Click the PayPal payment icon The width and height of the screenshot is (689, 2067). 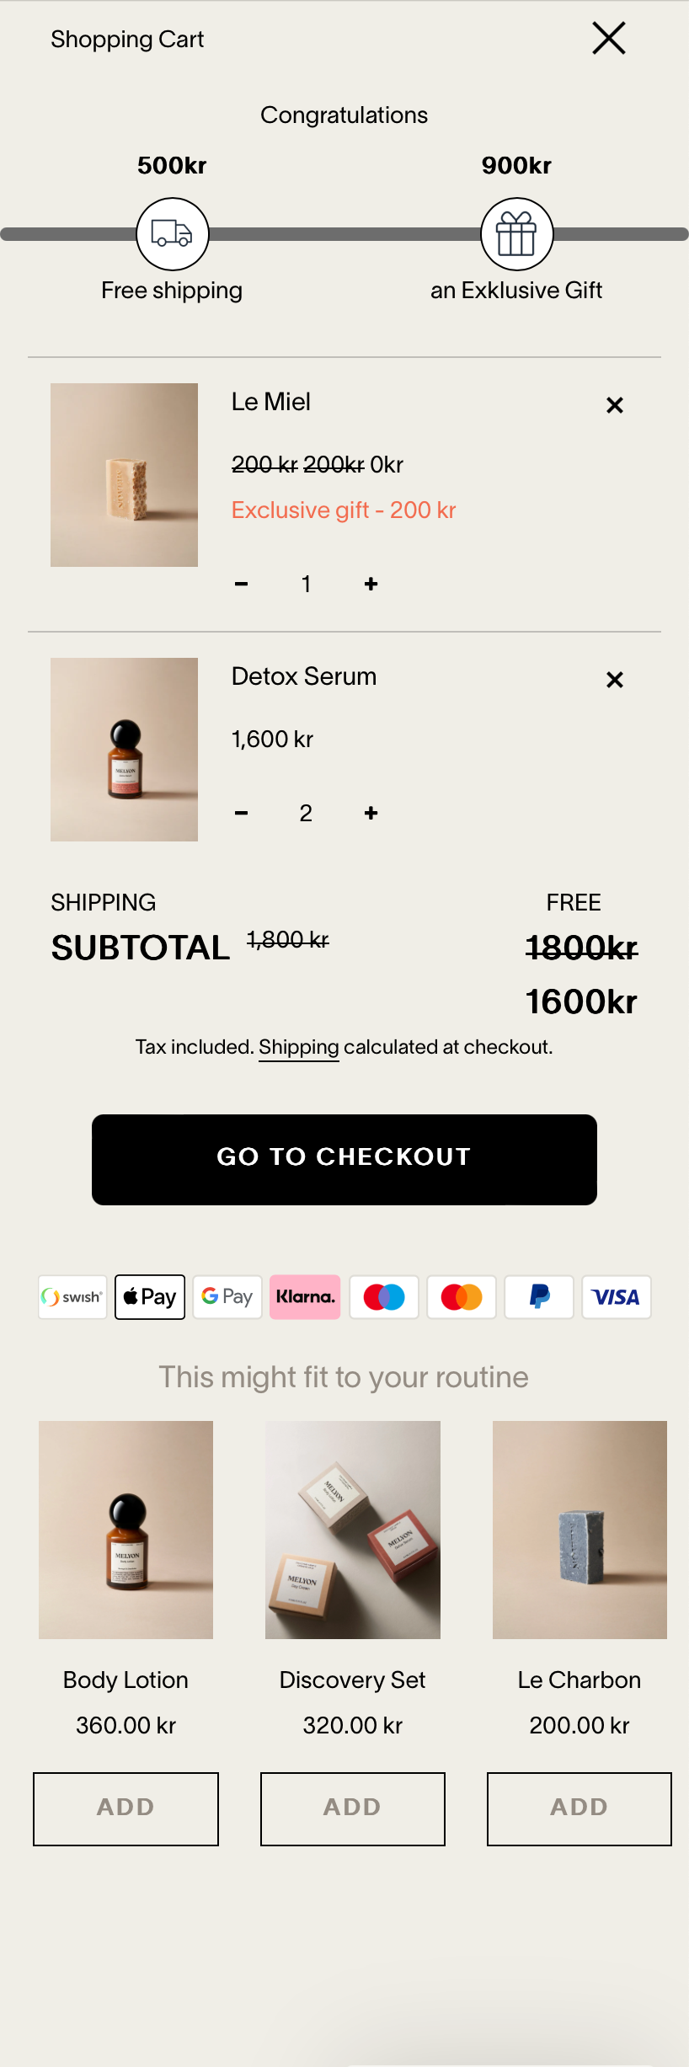tap(539, 1296)
